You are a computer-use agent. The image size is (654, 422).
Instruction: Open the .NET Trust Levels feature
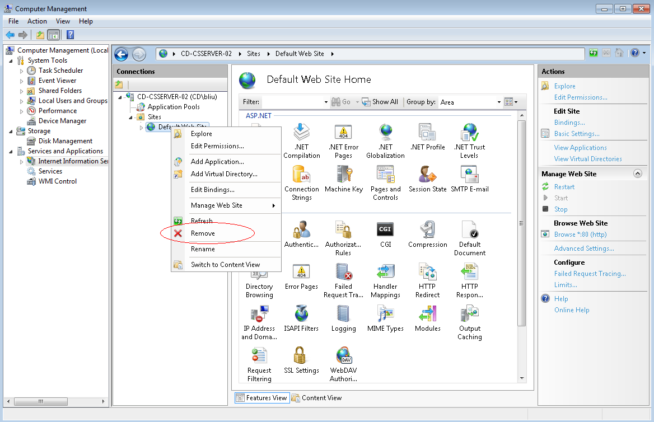470,141
